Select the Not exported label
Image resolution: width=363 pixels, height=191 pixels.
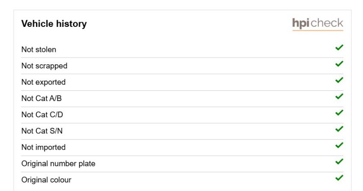coord(43,82)
